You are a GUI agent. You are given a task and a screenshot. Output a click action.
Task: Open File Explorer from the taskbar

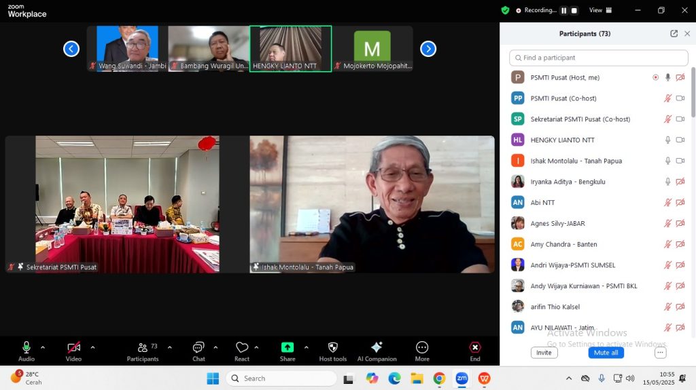tap(417, 378)
